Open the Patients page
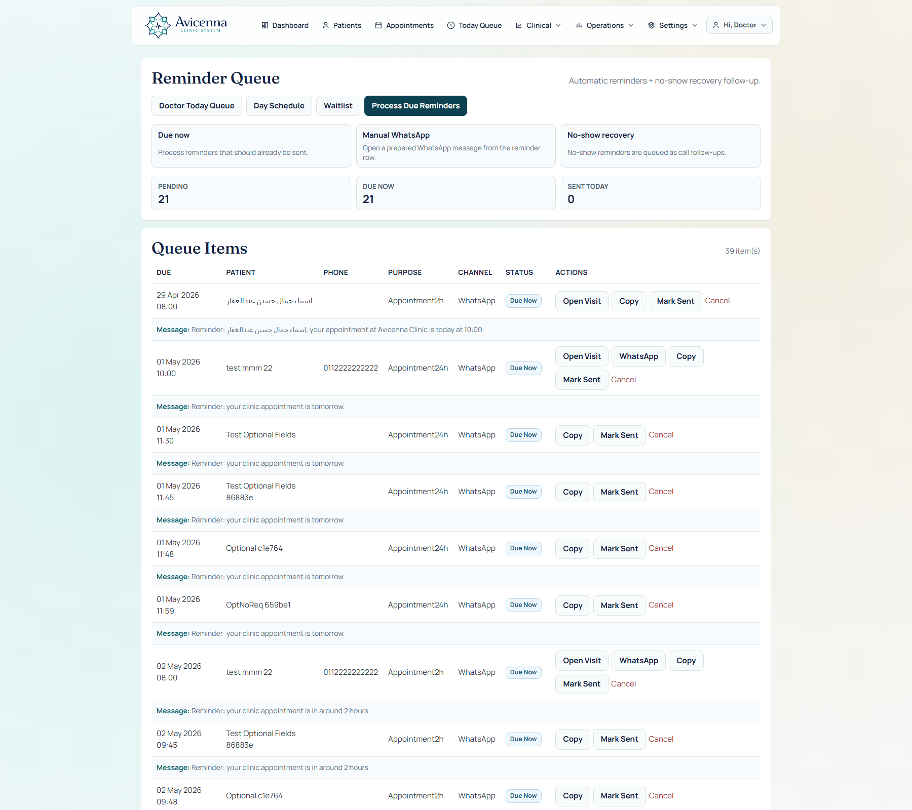 (342, 25)
